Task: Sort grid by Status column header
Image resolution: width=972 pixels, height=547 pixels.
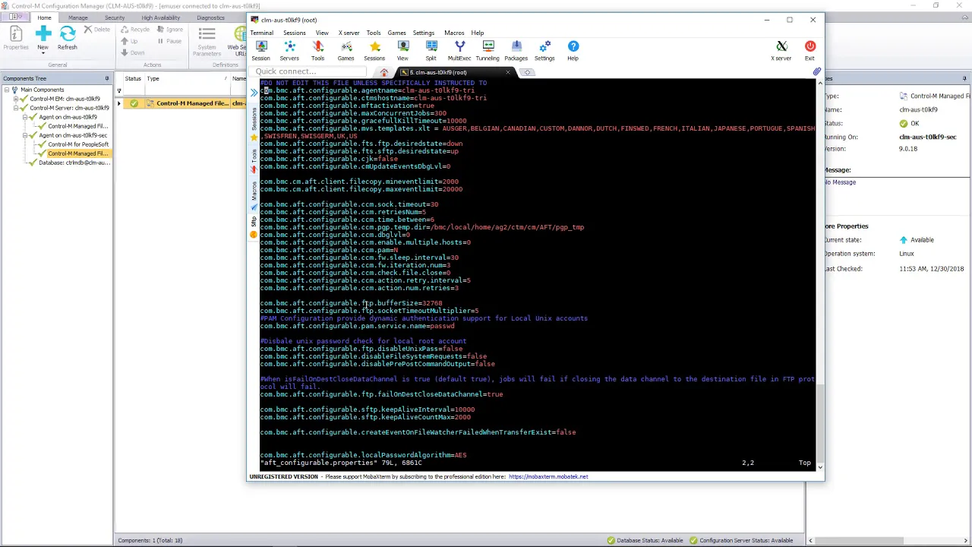Action: 133,78
